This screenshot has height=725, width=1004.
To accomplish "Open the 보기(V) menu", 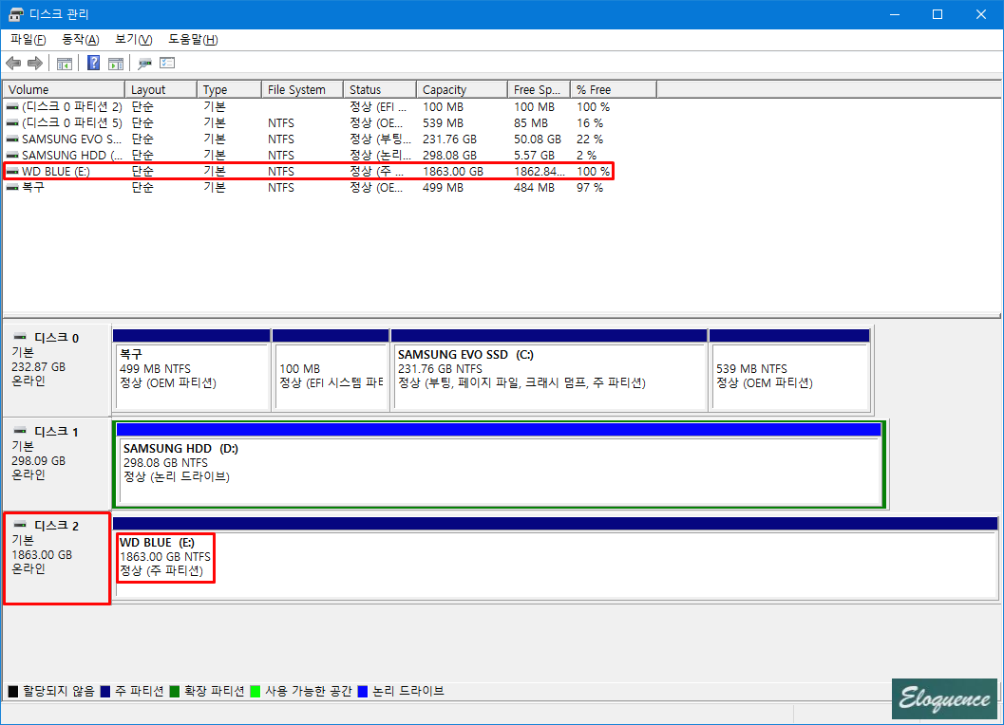I will (133, 40).
